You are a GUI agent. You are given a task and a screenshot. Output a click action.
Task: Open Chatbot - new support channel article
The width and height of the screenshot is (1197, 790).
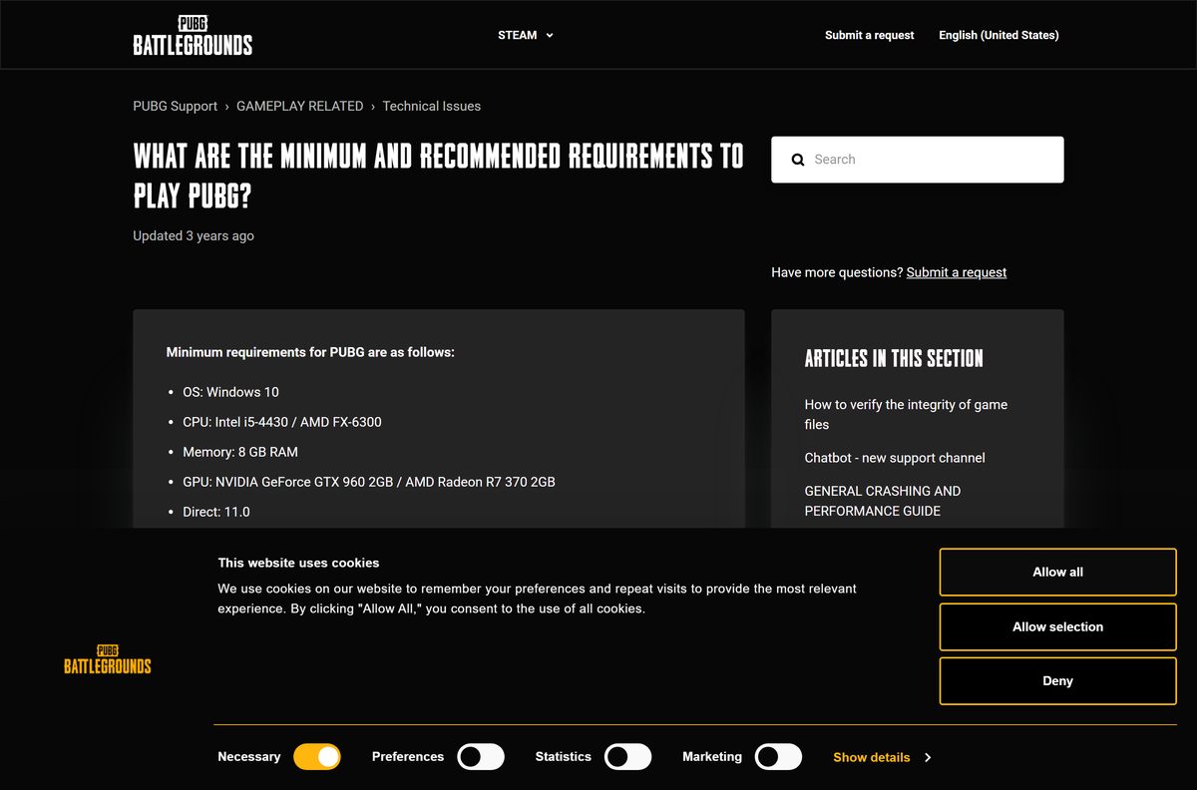(895, 458)
